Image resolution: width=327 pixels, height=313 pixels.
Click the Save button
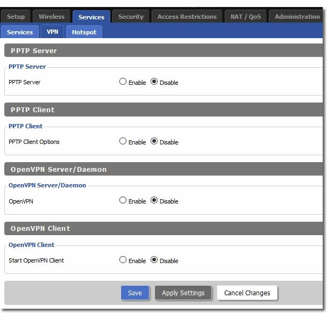coord(135,293)
